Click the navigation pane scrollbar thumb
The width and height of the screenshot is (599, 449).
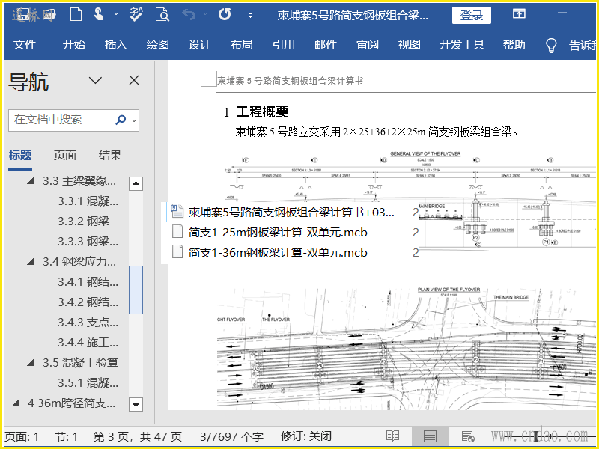(x=136, y=290)
